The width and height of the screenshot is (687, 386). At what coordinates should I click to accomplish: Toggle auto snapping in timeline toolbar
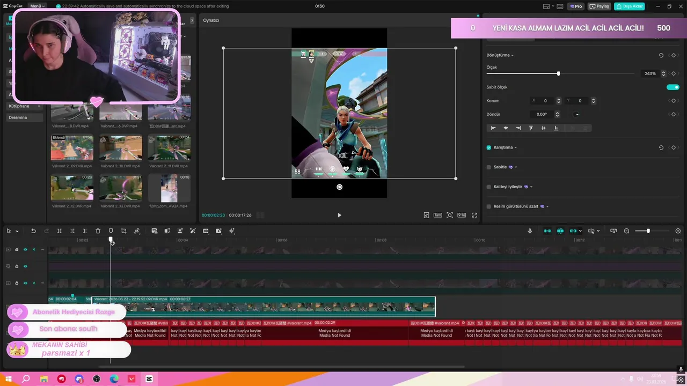[560, 231]
